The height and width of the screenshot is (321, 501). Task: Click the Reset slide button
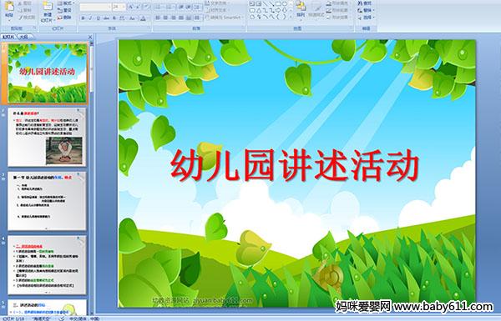pyautogui.click(x=64, y=11)
